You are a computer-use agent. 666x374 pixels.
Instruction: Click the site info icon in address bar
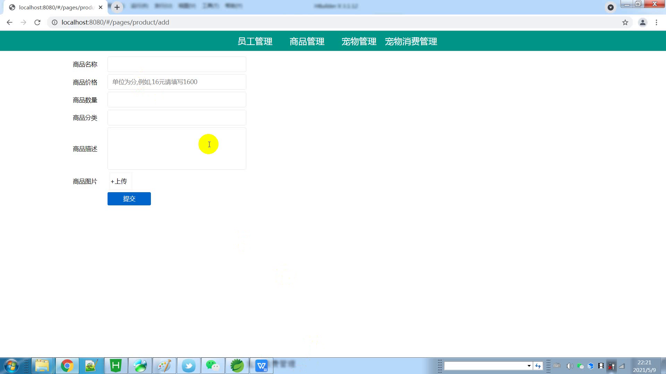pos(54,23)
